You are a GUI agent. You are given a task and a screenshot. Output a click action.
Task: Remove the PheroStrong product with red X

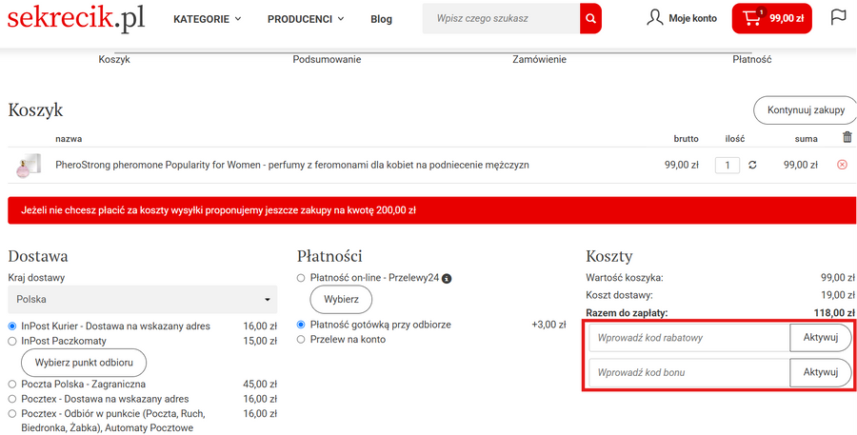pos(841,165)
